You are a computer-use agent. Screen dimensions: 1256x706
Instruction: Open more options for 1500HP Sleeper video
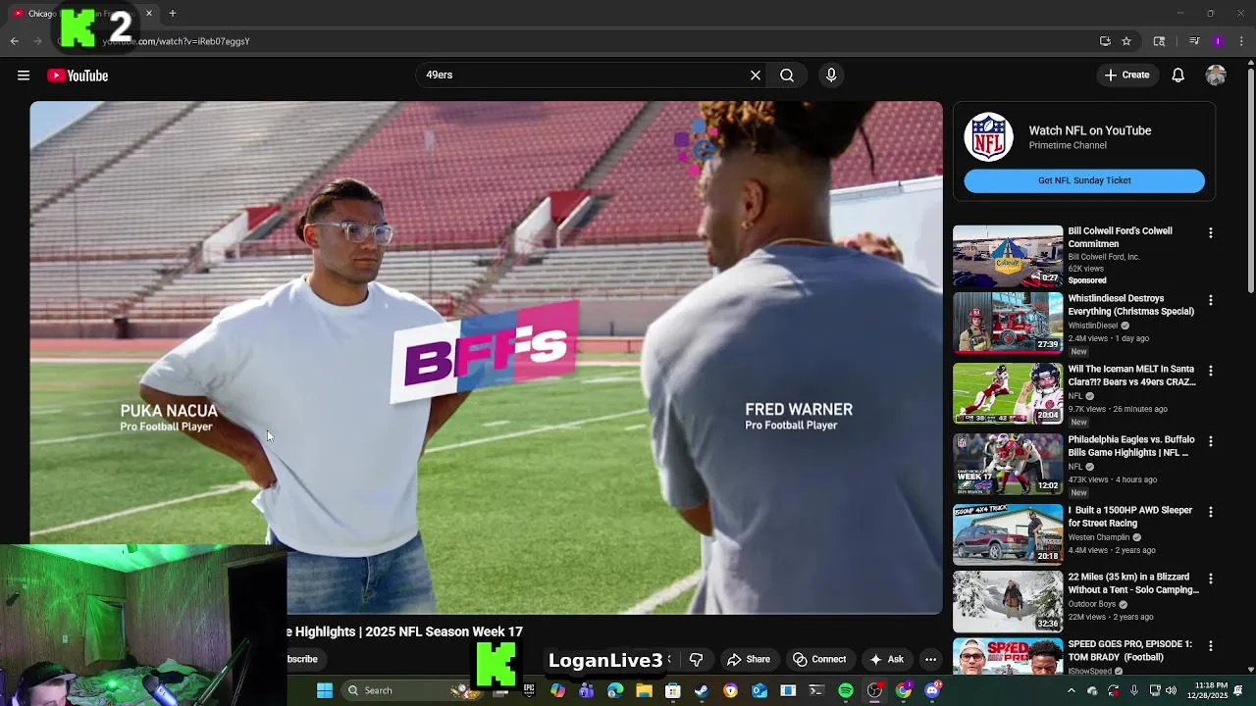pyautogui.click(x=1211, y=512)
